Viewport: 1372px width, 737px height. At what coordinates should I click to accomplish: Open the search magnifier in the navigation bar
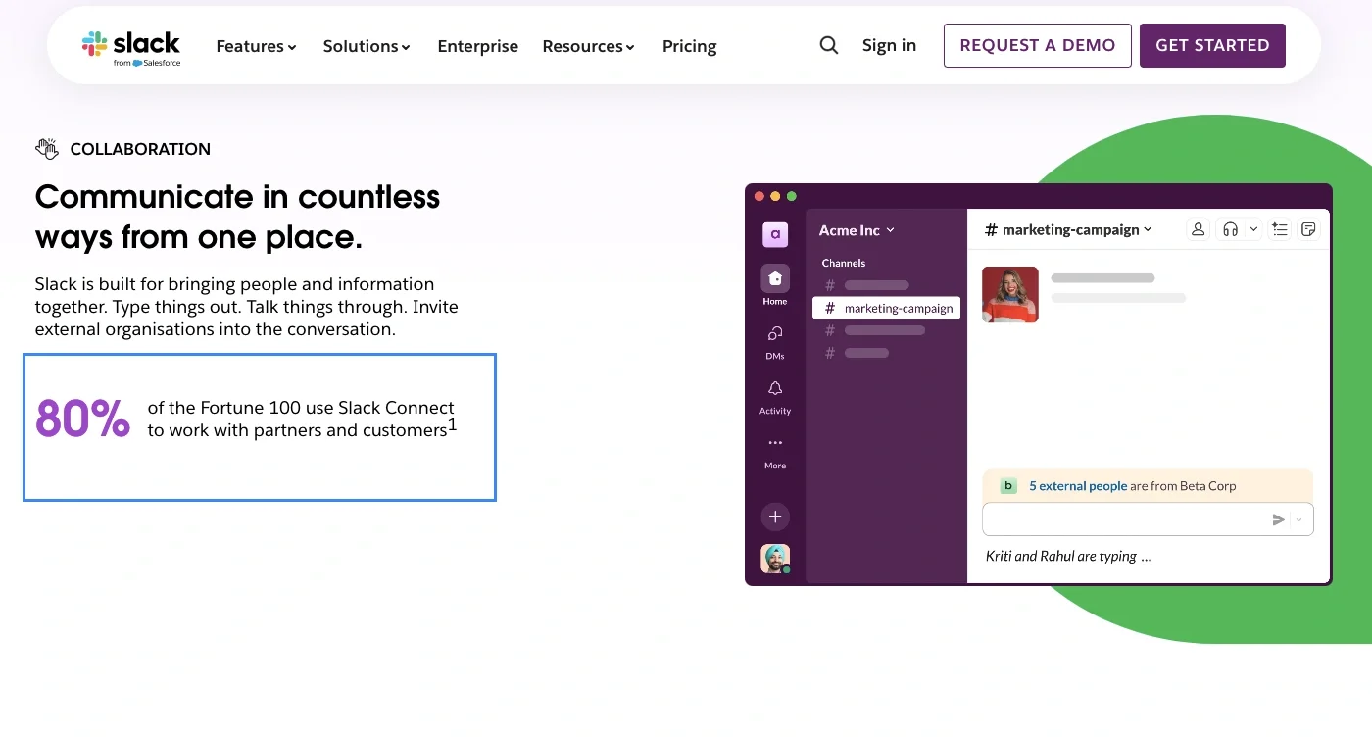click(x=828, y=45)
